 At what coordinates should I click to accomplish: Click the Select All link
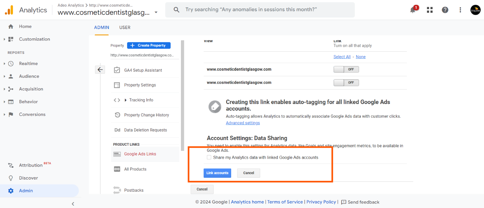[342, 57]
